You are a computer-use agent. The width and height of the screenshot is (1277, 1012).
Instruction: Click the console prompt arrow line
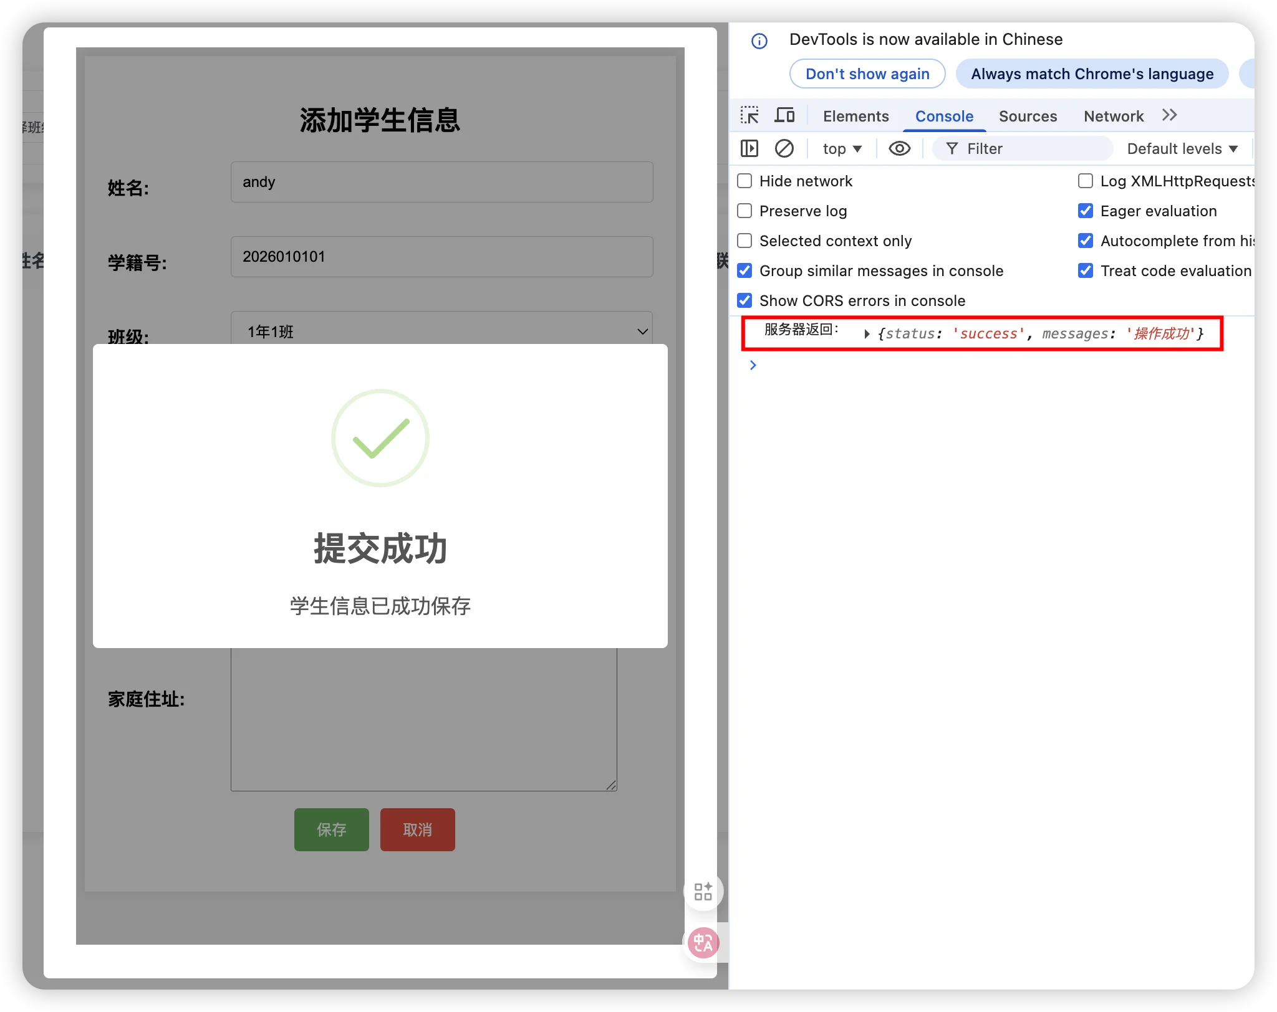point(753,365)
